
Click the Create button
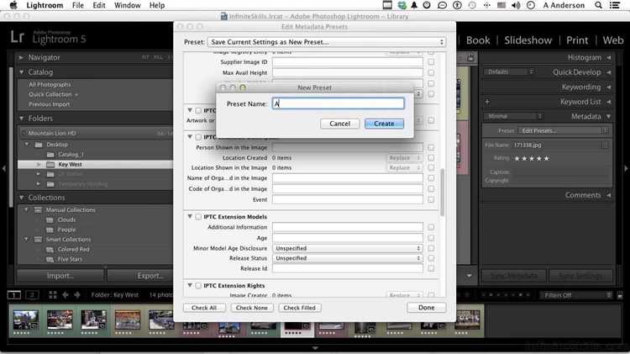384,124
